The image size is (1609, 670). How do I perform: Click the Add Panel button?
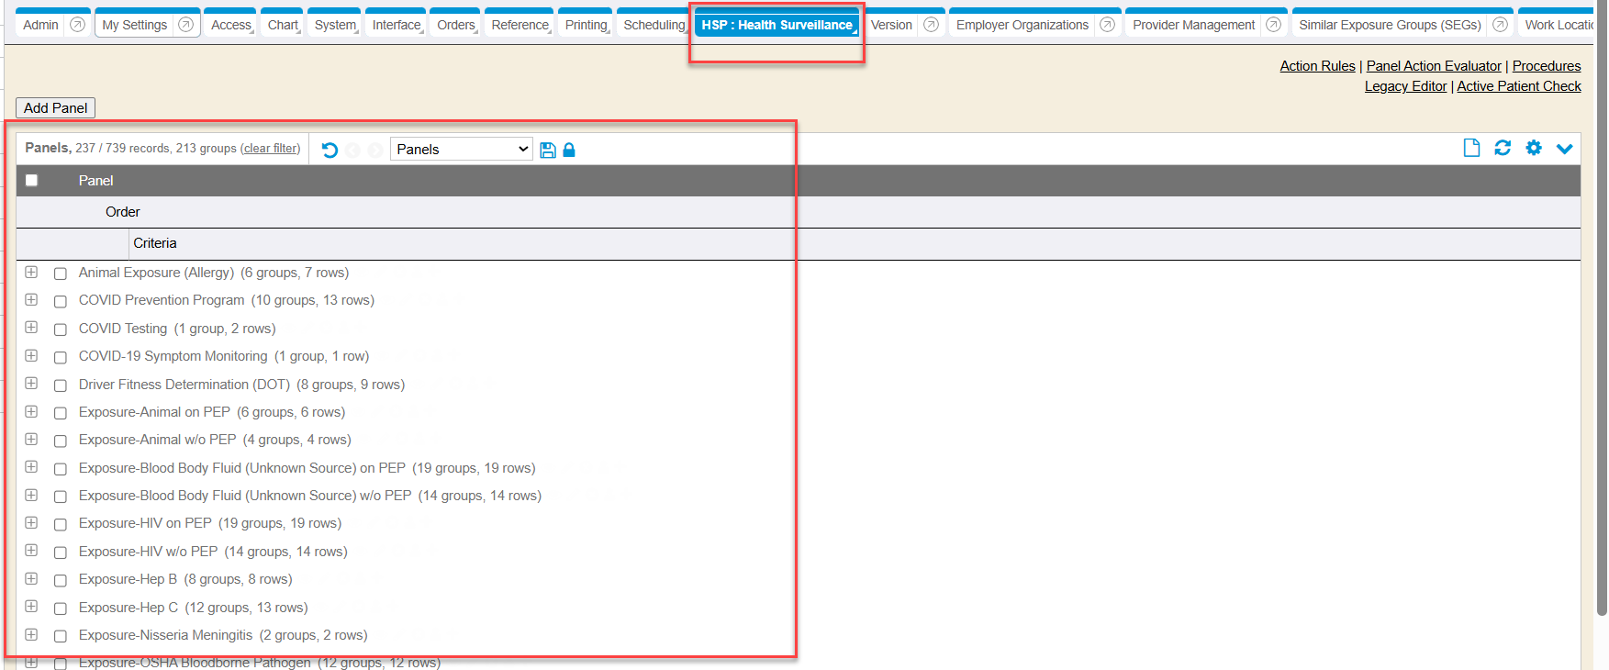(55, 108)
